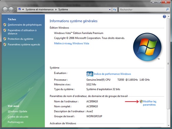Select the Système breadcrumb item
The height and width of the screenshot is (129, 172).
pyautogui.click(x=63, y=10)
